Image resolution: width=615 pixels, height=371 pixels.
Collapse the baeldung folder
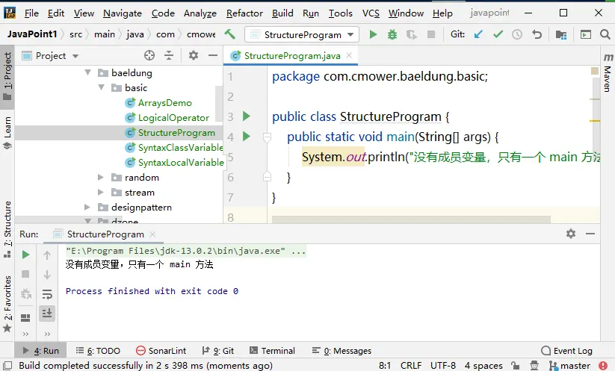(88, 72)
